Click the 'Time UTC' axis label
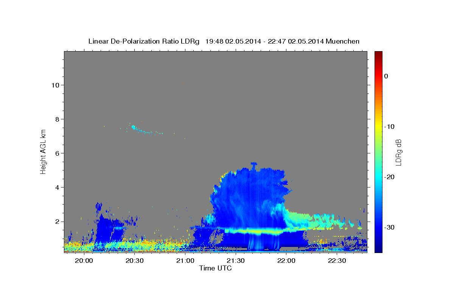Viewport: 454px width, 303px height. tap(215, 268)
